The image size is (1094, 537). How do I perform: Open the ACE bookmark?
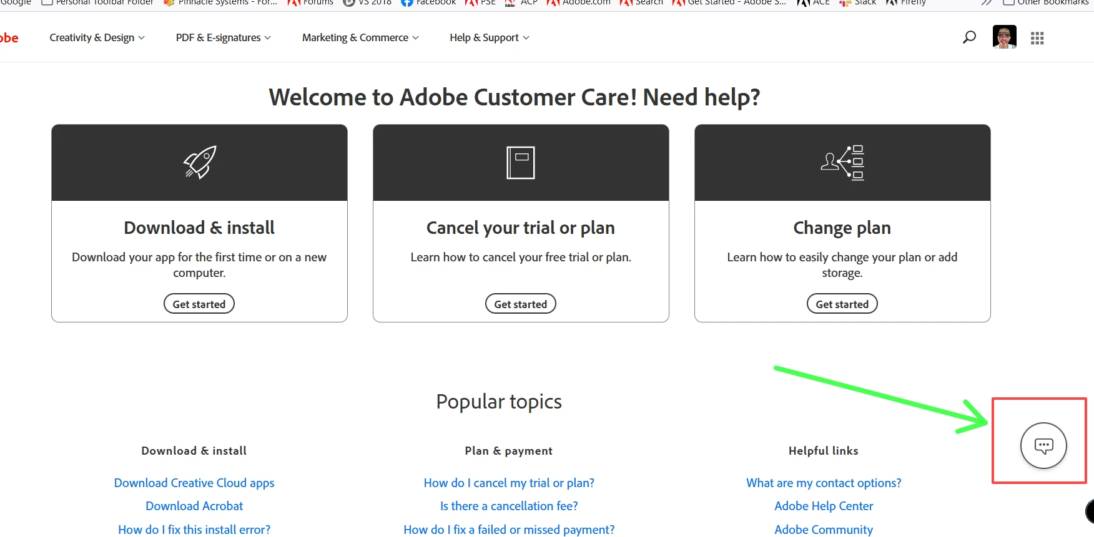point(814,2)
